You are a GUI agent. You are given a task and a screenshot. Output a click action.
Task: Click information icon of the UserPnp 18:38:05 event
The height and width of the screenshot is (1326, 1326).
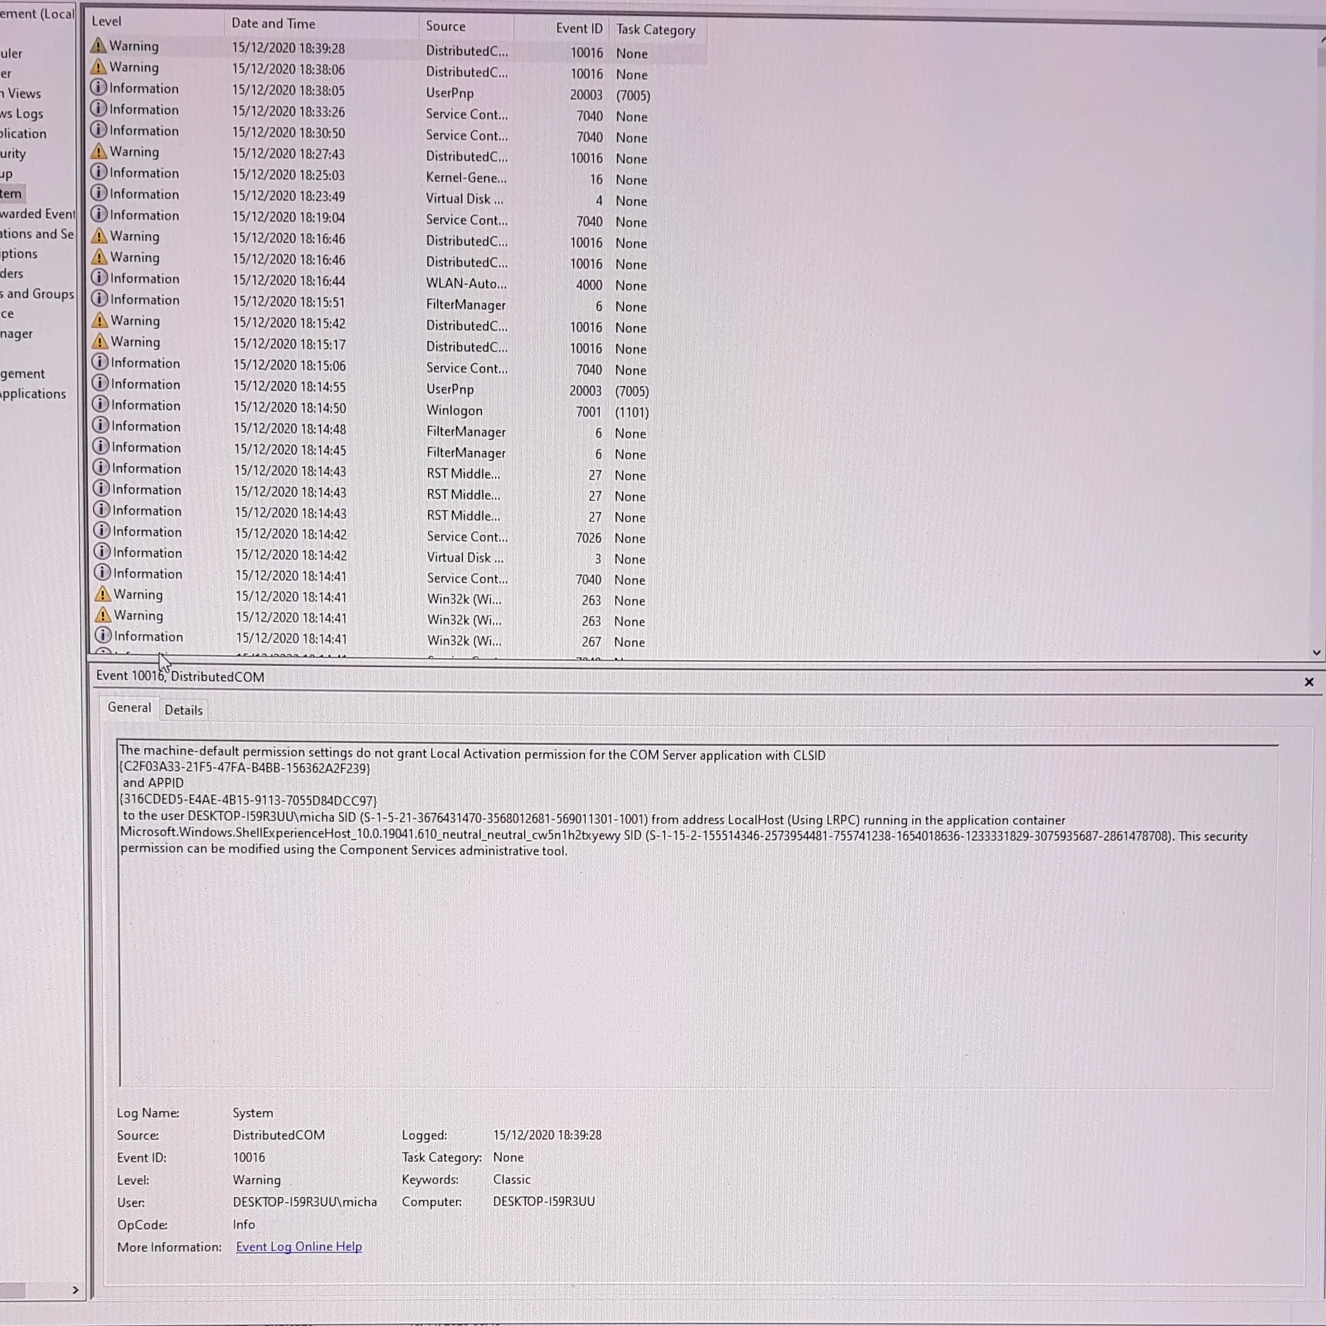99,87
